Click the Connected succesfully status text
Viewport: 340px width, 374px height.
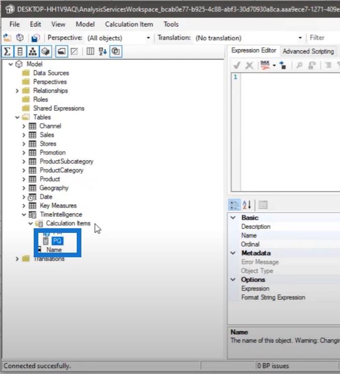[37, 366]
